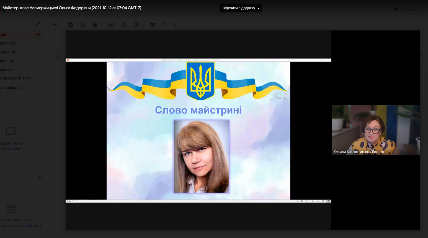Click the webcam tile captioned Оксана Костянтинівна Бицько
The image size is (428, 238).
point(376,130)
